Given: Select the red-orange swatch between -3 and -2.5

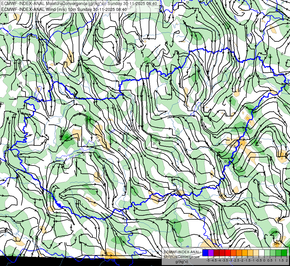Looking at the screenshot, I should (x=233, y=253).
